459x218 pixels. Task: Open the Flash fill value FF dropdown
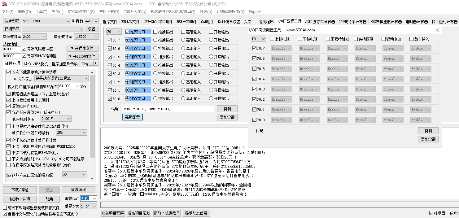click(75, 175)
